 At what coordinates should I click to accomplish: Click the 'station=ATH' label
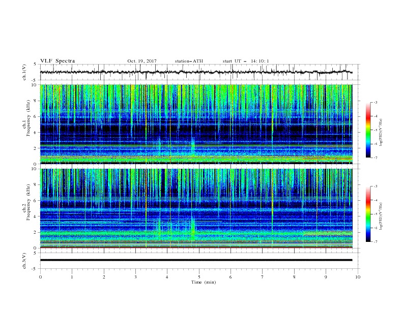[189, 61]
